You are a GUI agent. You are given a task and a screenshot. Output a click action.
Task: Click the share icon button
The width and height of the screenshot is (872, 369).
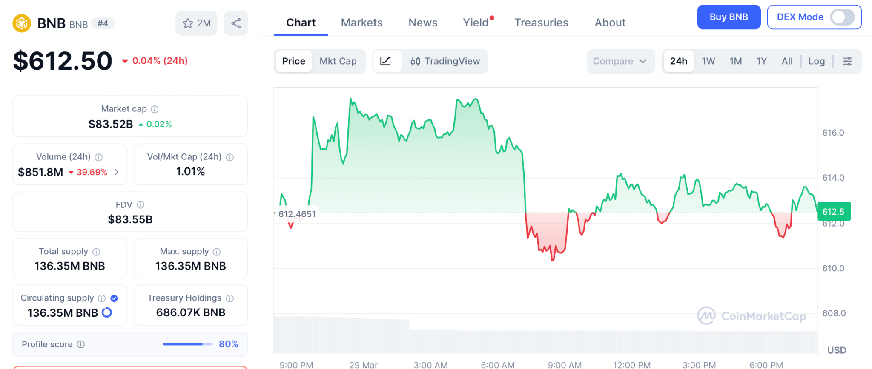tap(236, 23)
